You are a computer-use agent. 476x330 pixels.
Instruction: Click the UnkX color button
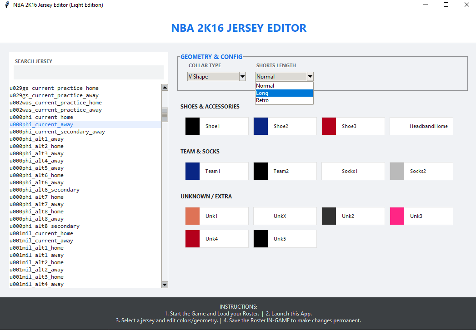(285, 216)
